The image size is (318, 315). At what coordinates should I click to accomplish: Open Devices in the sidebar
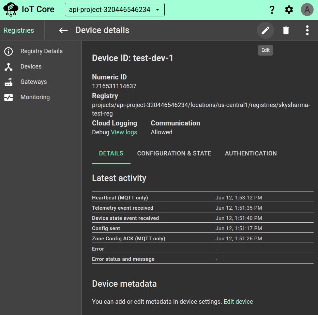[31, 66]
